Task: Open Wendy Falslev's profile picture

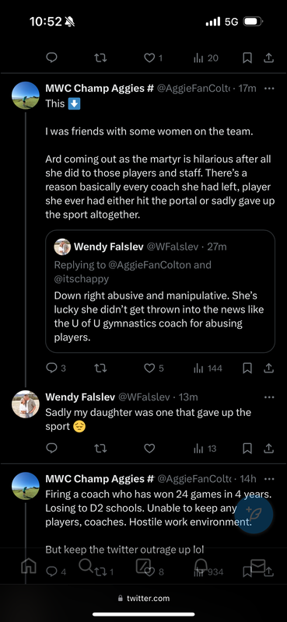Action: 26,404
